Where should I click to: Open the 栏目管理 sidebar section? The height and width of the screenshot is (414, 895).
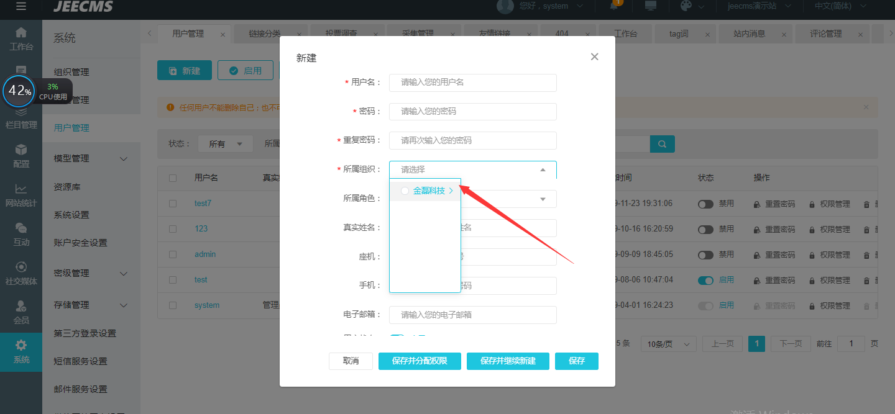pyautogui.click(x=21, y=119)
